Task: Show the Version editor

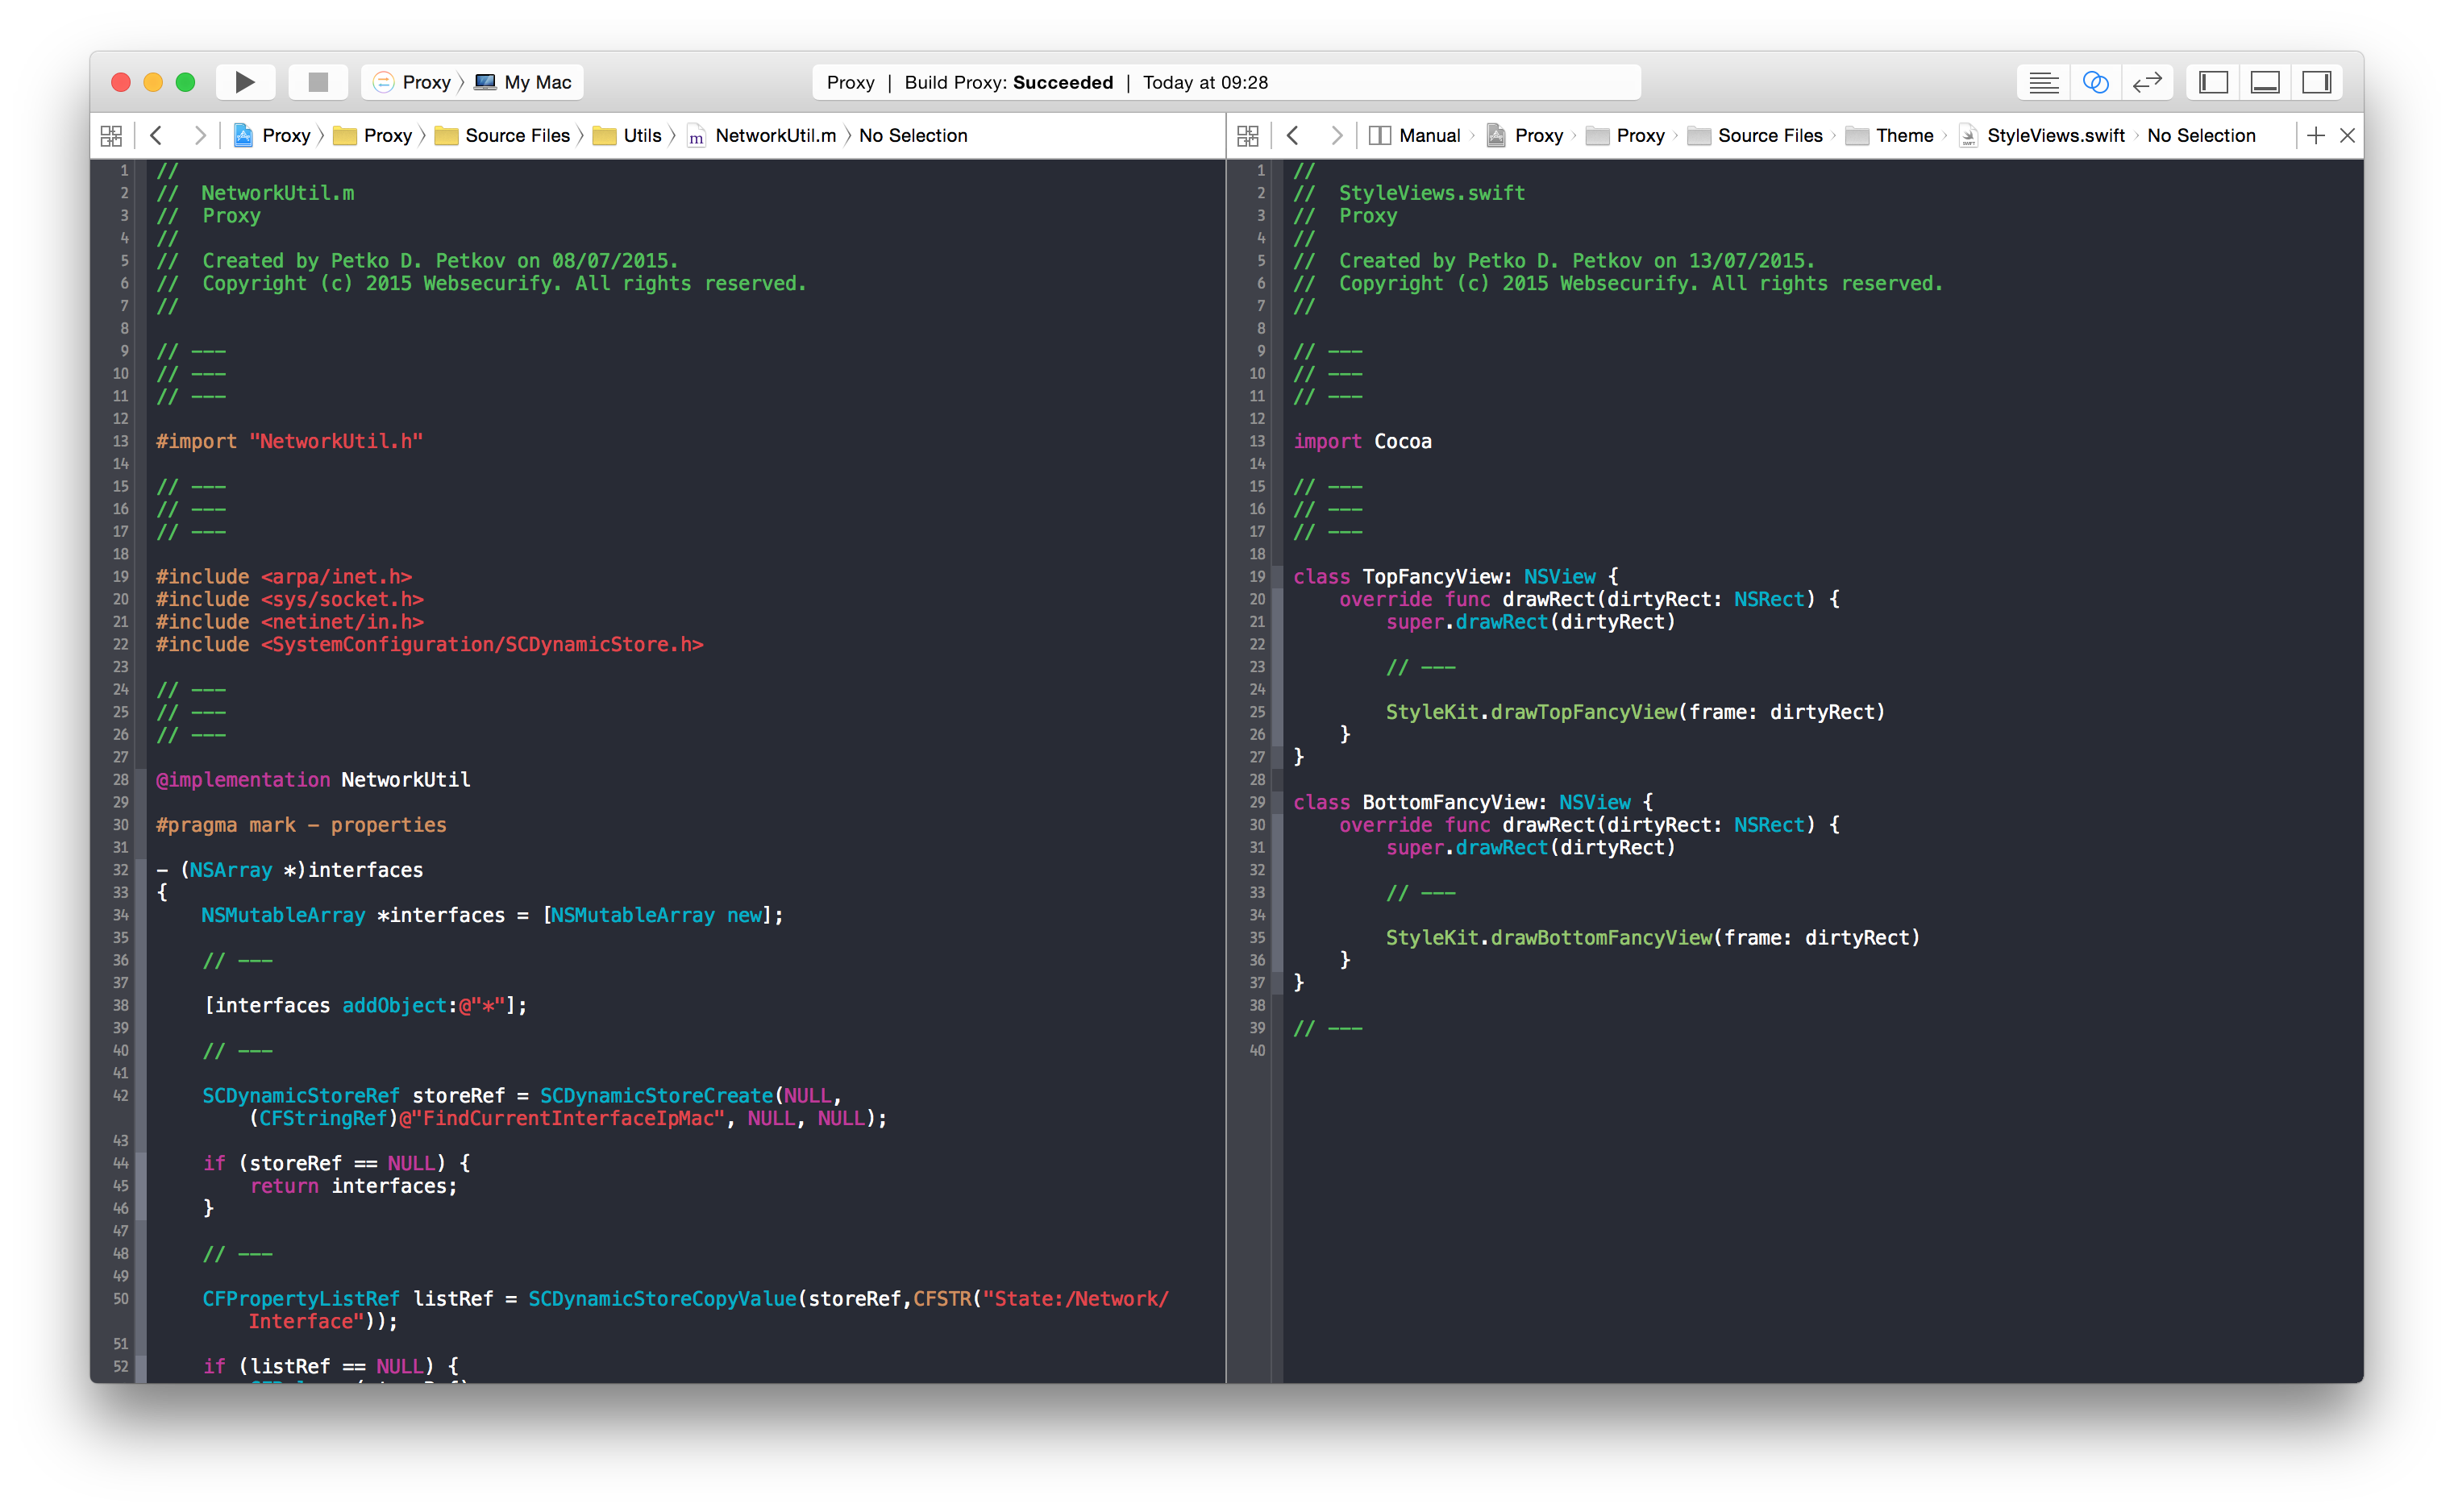Action: pyautogui.click(x=2147, y=82)
